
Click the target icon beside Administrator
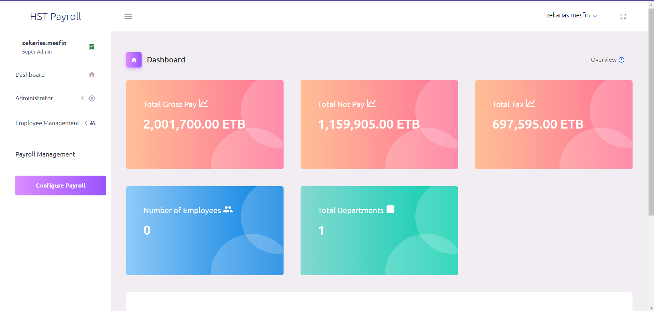click(92, 98)
